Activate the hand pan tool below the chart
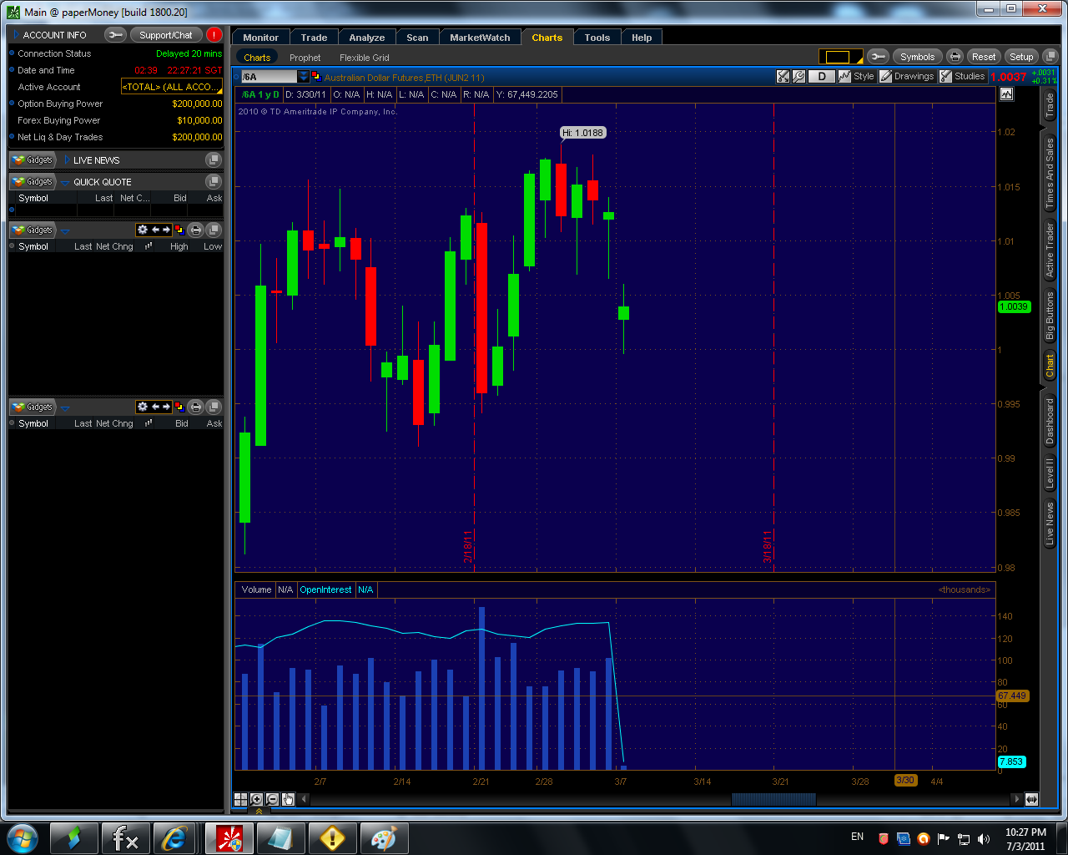 [x=287, y=799]
